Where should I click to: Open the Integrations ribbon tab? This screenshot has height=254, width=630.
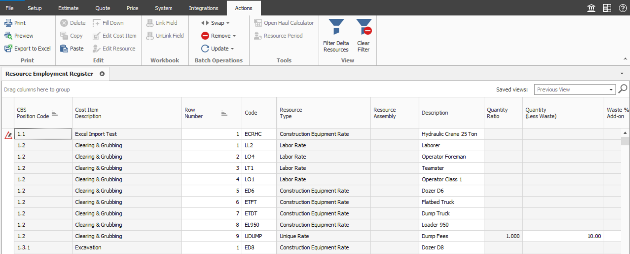click(203, 8)
